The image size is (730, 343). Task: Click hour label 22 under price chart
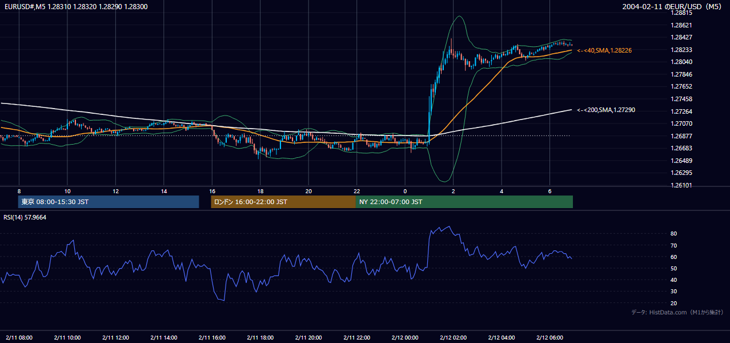click(x=357, y=191)
